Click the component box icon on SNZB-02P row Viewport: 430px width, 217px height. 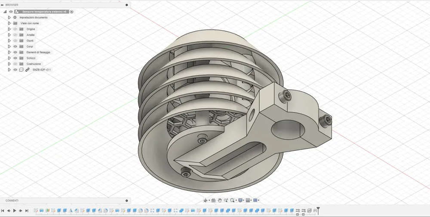[x=21, y=70]
